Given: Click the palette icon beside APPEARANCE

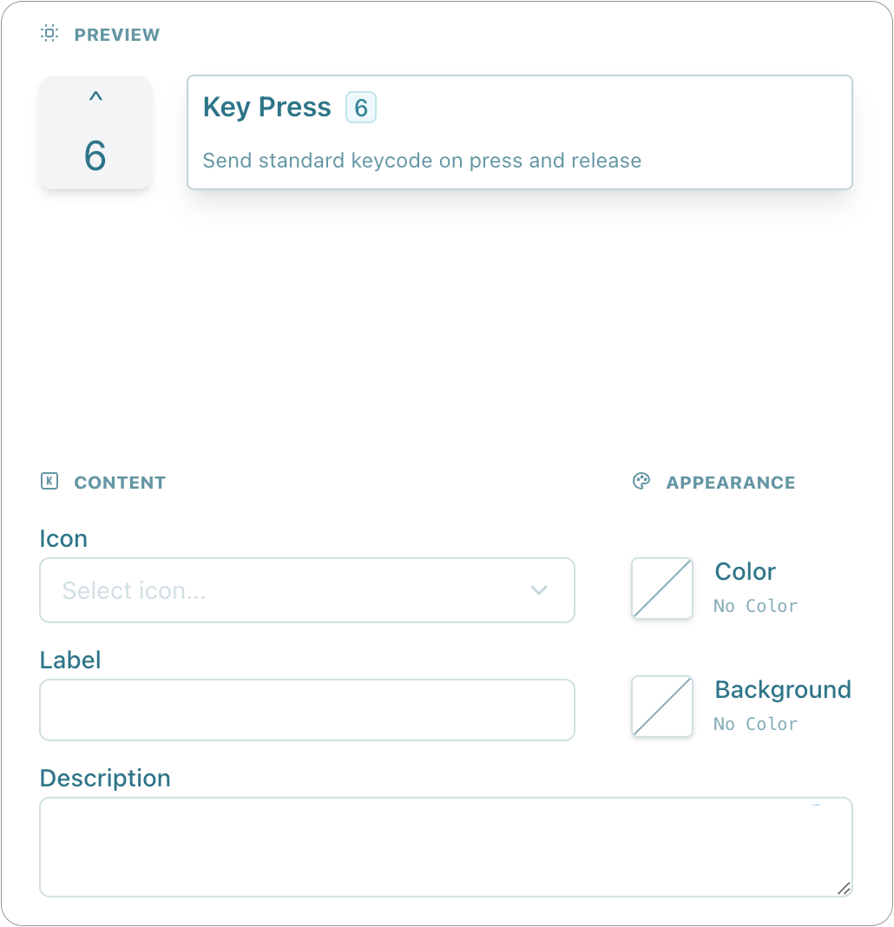Looking at the screenshot, I should (640, 482).
